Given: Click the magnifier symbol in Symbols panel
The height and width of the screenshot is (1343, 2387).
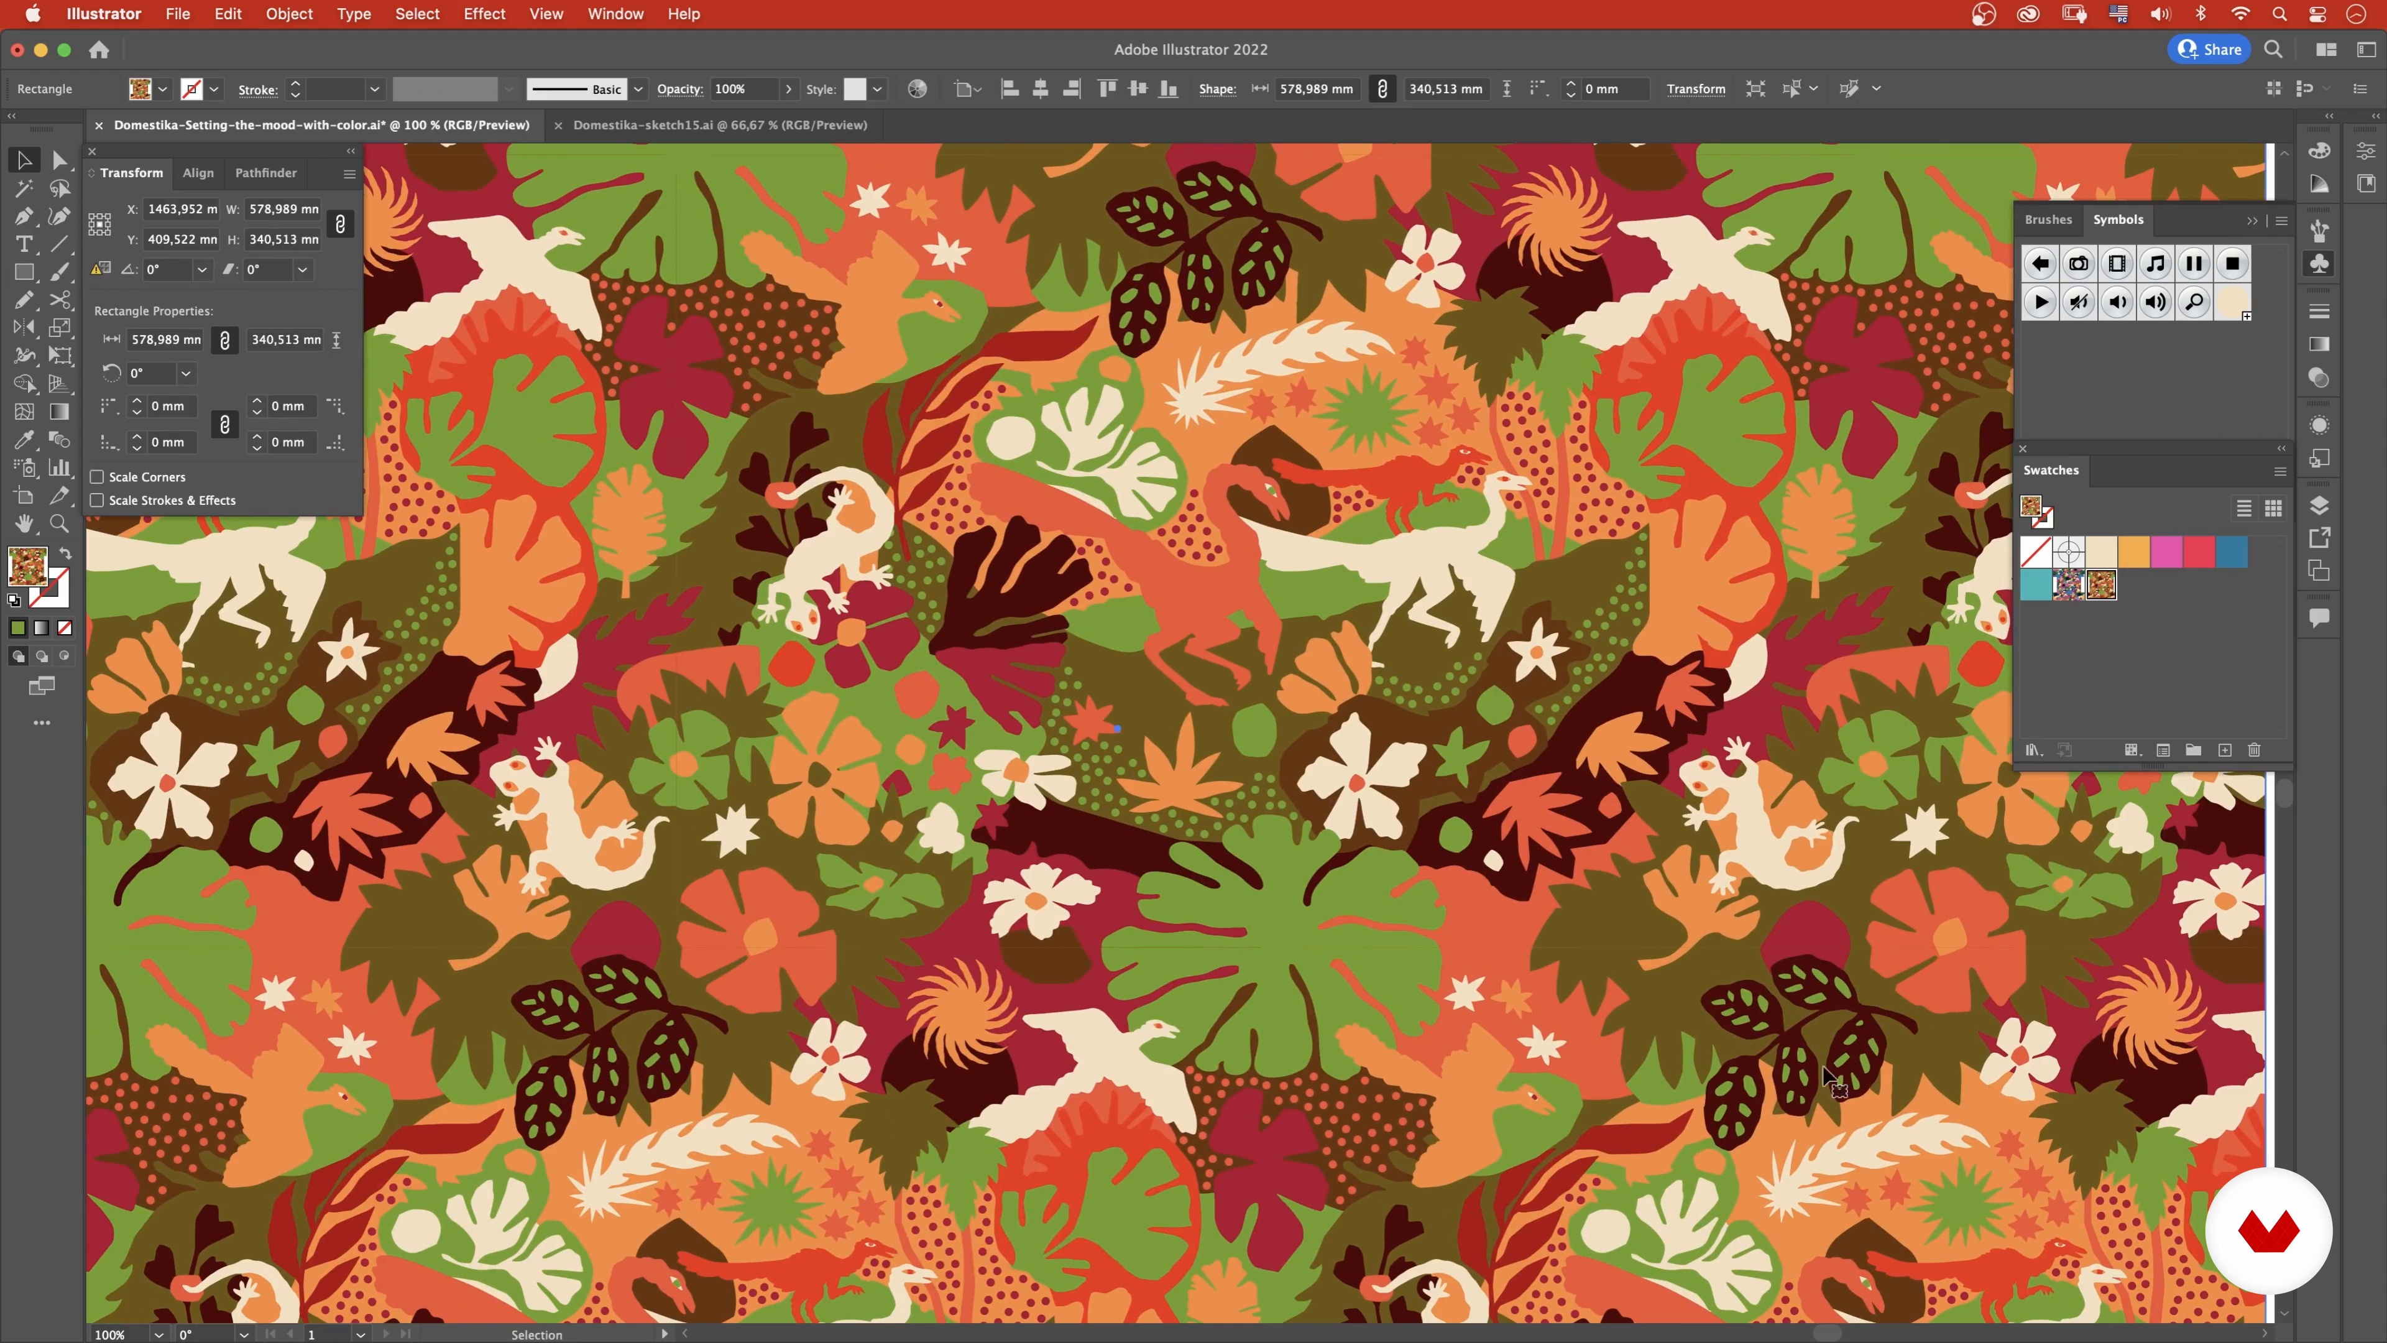Looking at the screenshot, I should click(x=2193, y=302).
